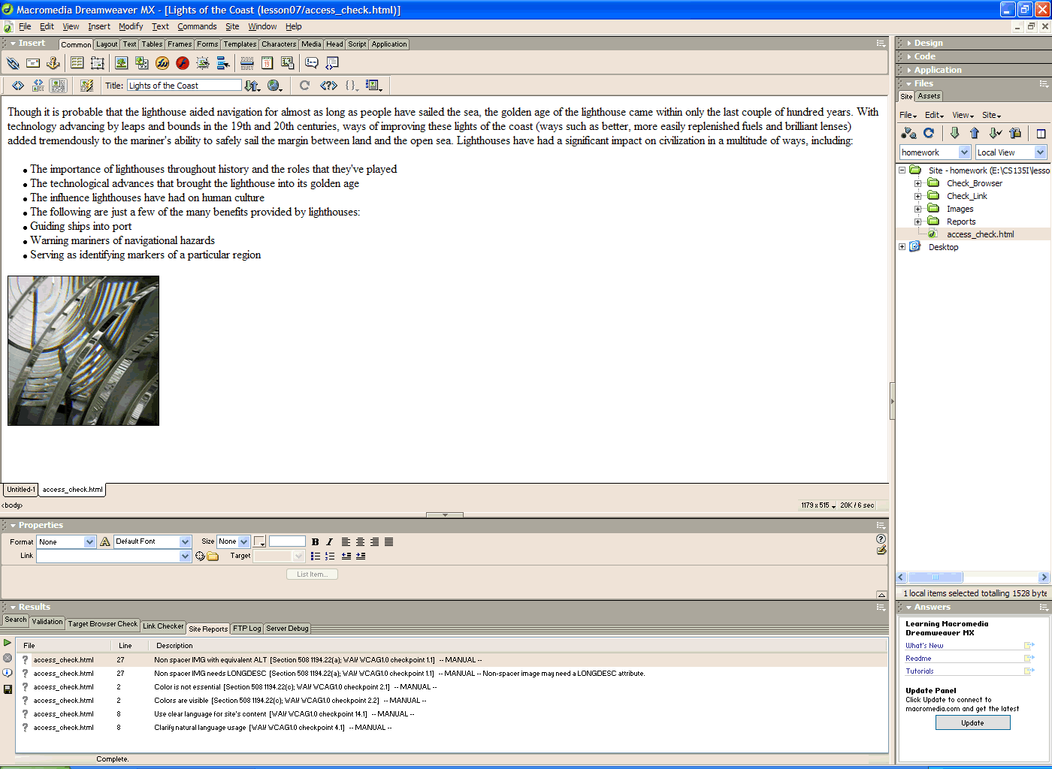The height and width of the screenshot is (769, 1052).
Task: Insert a Named Anchor from toolbar
Action: (x=53, y=63)
